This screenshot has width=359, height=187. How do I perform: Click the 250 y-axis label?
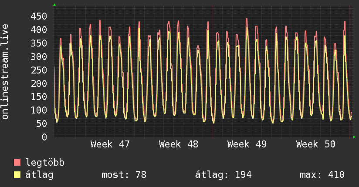pos(39,70)
